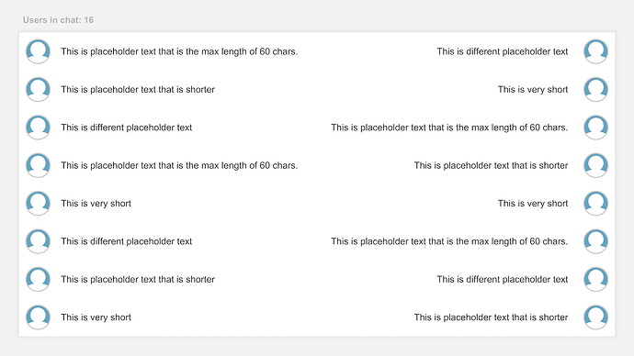The width and height of the screenshot is (634, 356).
Task: Click the last row's left 'This is very short' text
Action: point(96,317)
